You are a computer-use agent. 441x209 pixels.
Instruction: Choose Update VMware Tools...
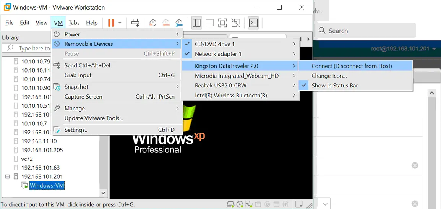pos(117,118)
